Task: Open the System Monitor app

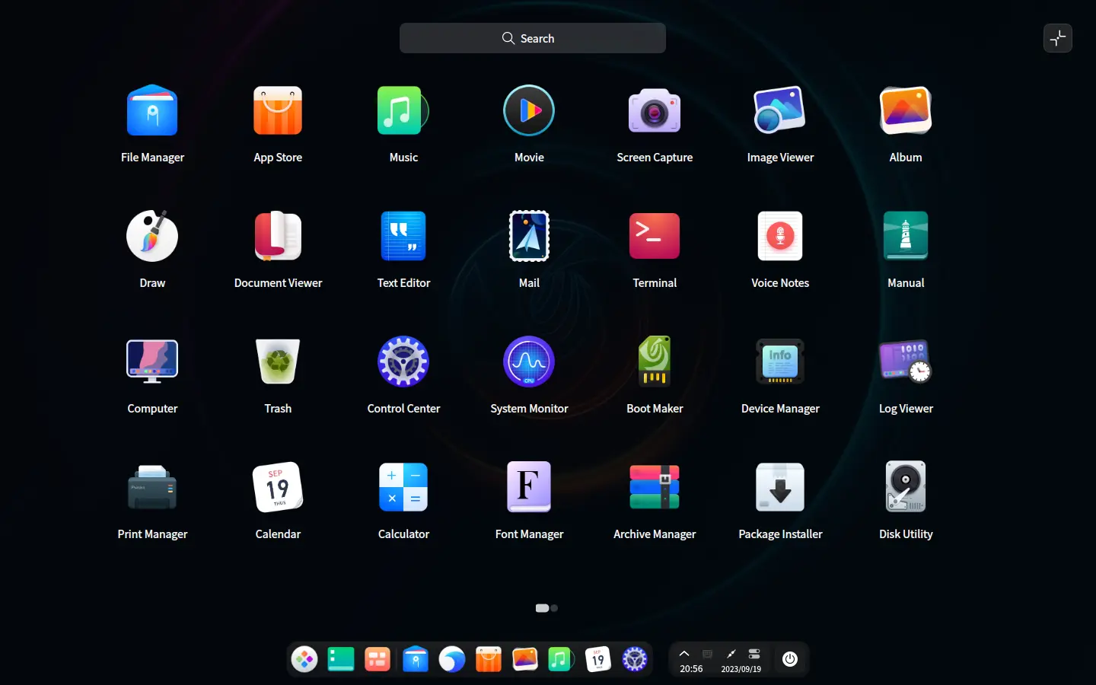Action: pyautogui.click(x=529, y=362)
